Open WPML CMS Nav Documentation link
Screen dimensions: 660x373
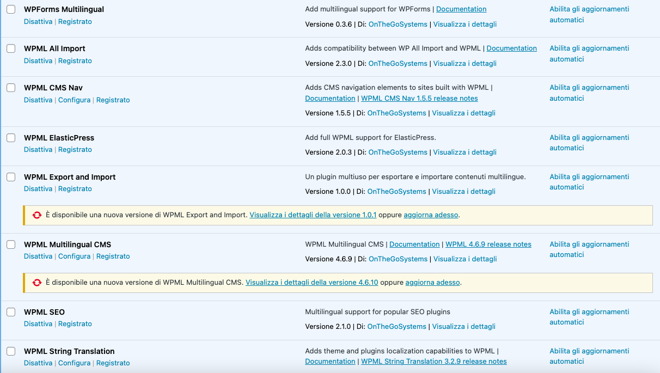tap(330, 99)
